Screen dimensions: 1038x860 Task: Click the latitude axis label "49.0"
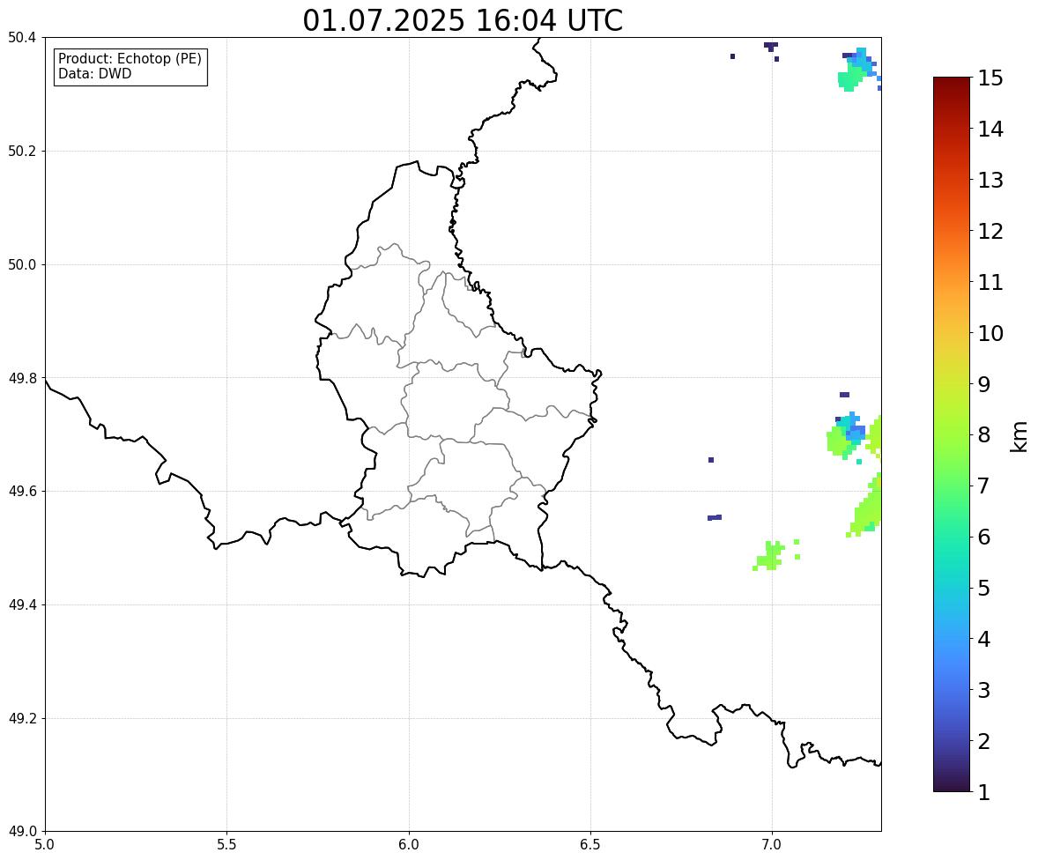tap(21, 832)
